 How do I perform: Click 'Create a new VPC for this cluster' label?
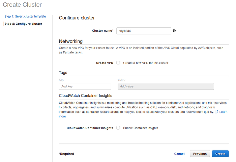(146, 63)
